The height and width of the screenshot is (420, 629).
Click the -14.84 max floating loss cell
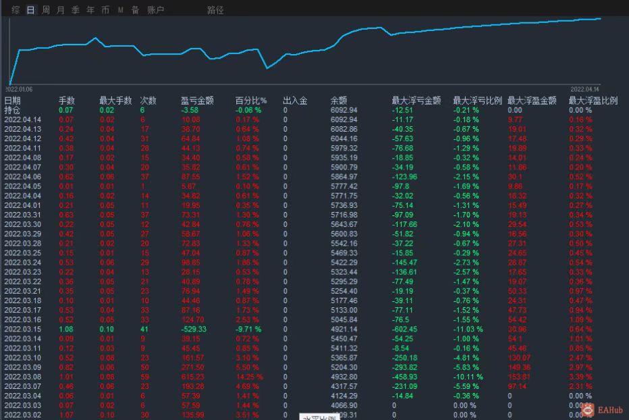(402, 396)
